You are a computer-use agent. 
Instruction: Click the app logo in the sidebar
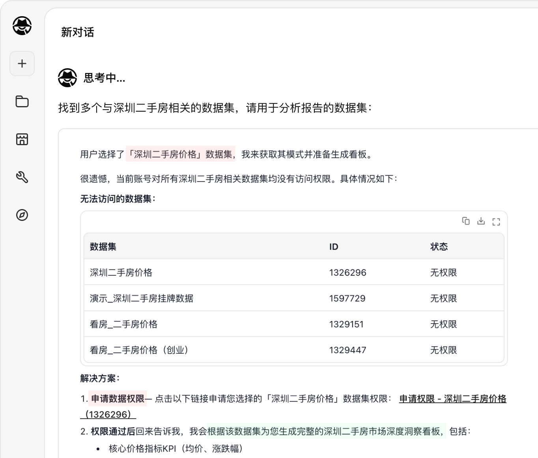[x=22, y=26]
